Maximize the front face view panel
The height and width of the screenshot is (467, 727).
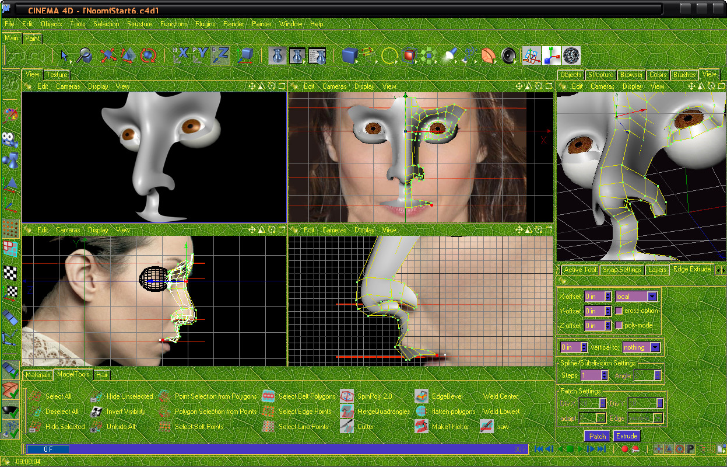pyautogui.click(x=548, y=86)
